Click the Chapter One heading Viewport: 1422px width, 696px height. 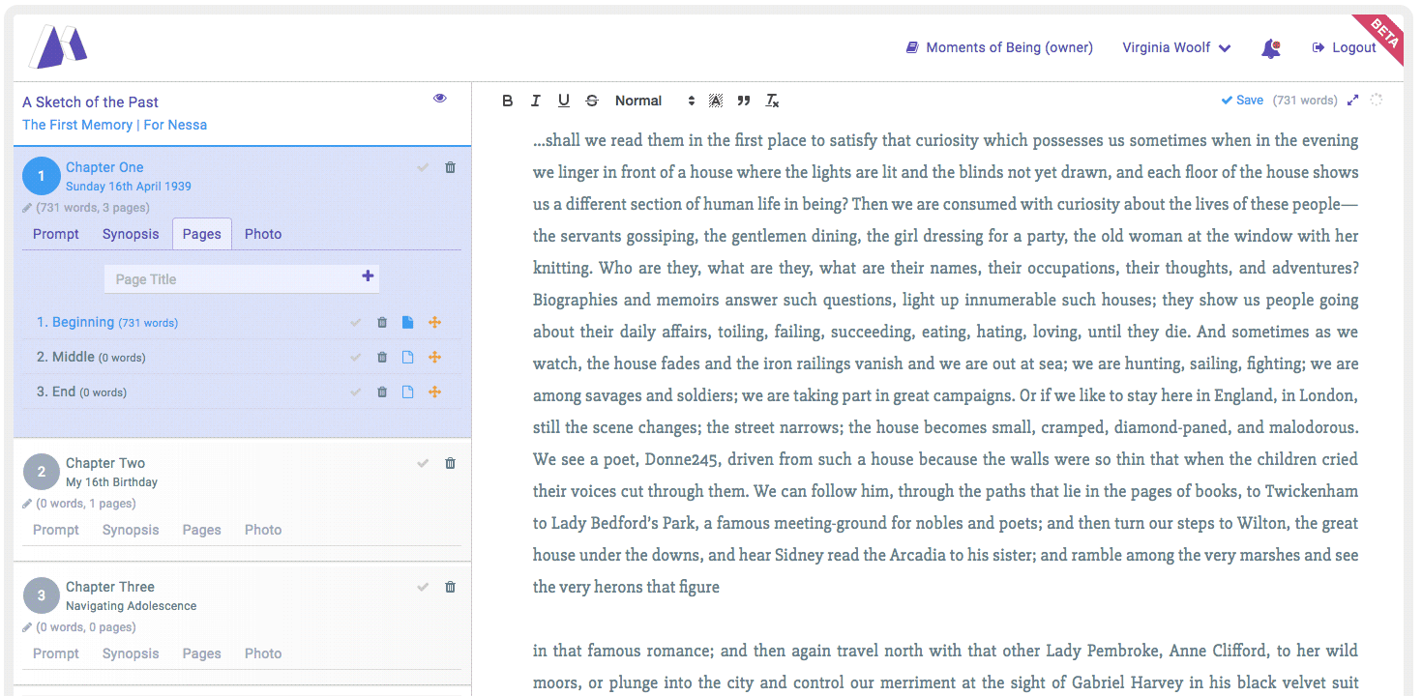pyautogui.click(x=104, y=167)
